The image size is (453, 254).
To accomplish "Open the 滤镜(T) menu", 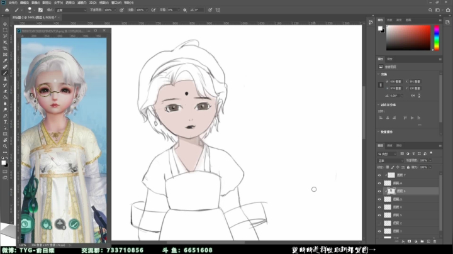I will [82, 3].
